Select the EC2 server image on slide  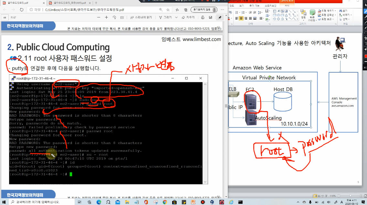[x=251, y=102]
